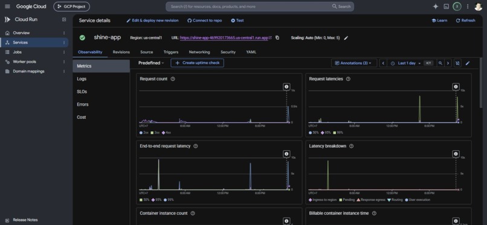Expand the Predefined dashboard dropdown
This screenshot has width=487, height=225.
pyautogui.click(x=151, y=63)
